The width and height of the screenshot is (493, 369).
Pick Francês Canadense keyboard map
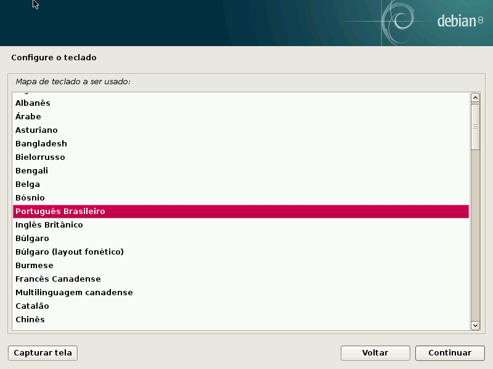coord(58,279)
